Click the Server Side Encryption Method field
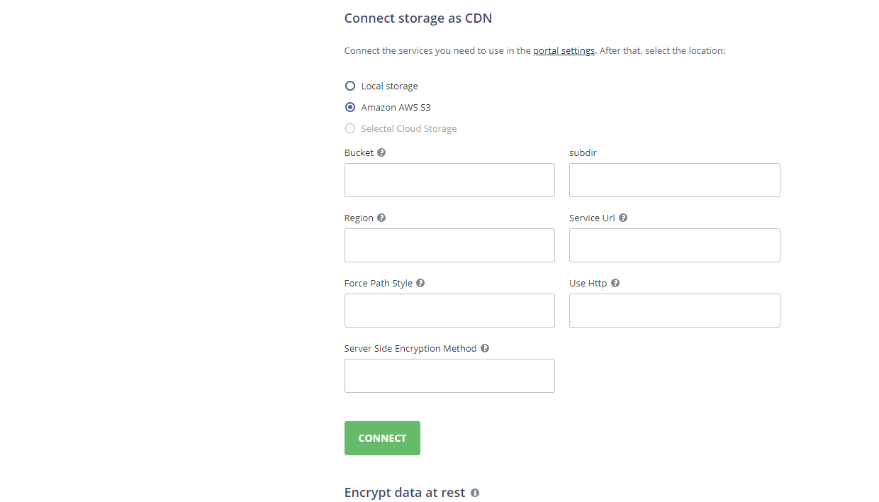Screen dimensions: 879x502 pyautogui.click(x=449, y=375)
